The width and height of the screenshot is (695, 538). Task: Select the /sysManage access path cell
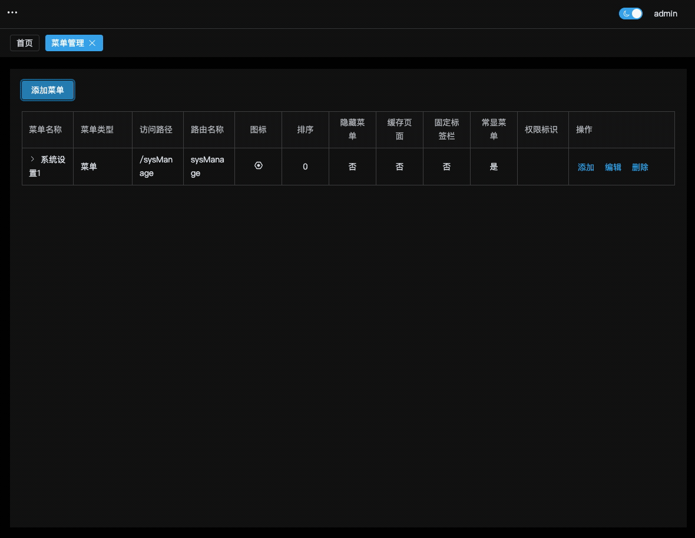click(157, 166)
